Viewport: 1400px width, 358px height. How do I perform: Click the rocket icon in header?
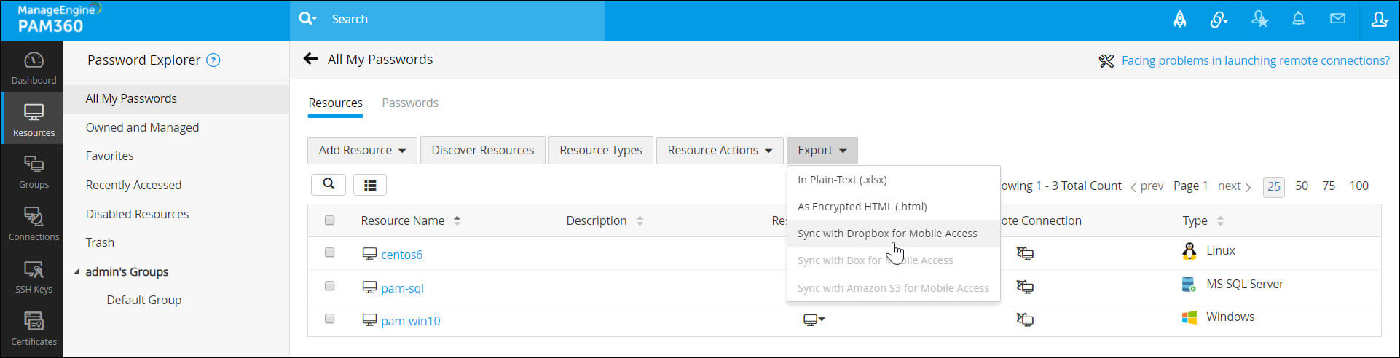pos(1179,20)
